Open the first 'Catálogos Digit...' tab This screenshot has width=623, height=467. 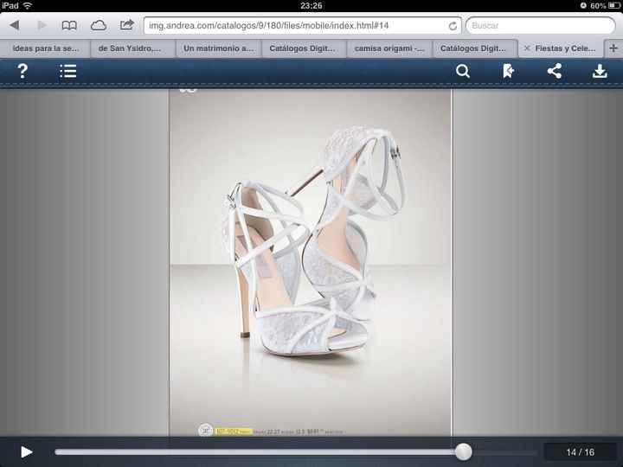tap(303, 48)
